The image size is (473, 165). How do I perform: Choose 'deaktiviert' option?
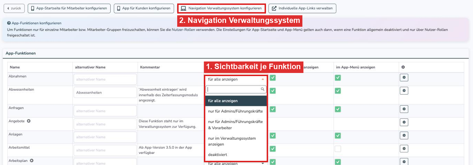tap(236, 155)
